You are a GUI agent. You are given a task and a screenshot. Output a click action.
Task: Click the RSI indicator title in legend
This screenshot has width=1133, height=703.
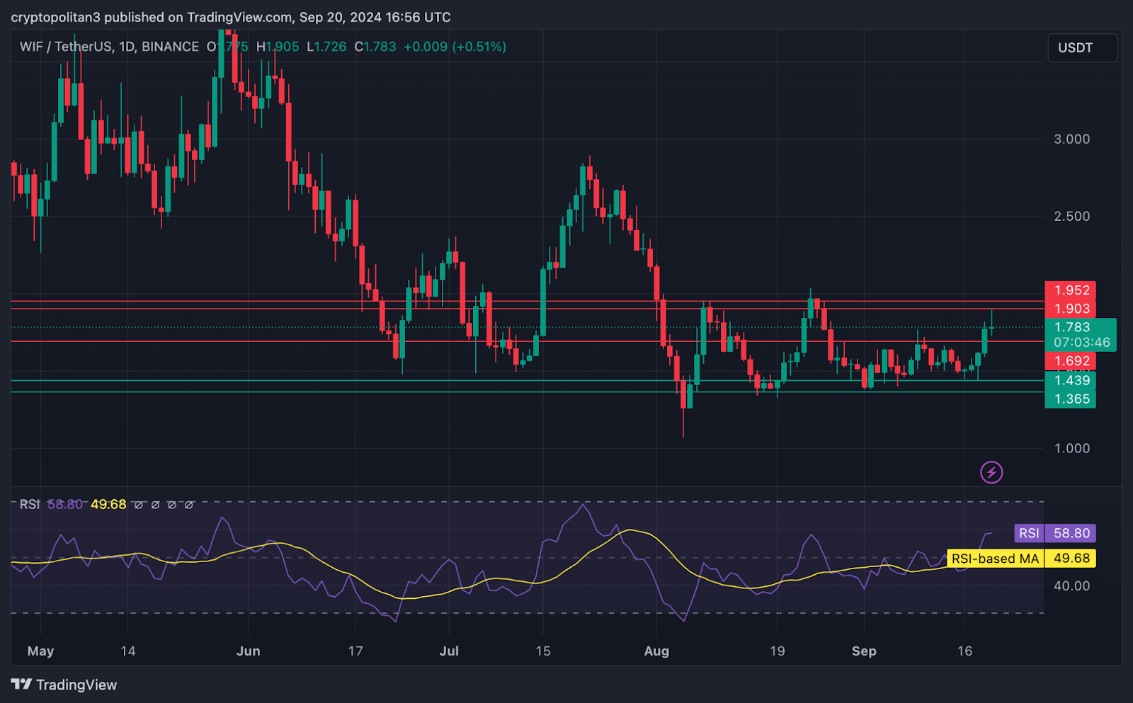pos(30,504)
